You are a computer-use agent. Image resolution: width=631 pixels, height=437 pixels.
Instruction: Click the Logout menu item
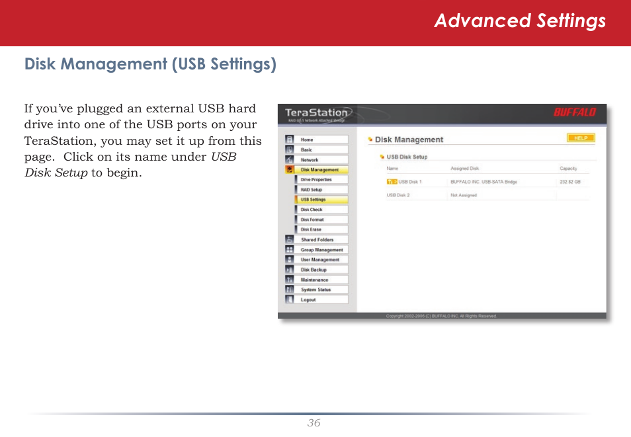321,299
